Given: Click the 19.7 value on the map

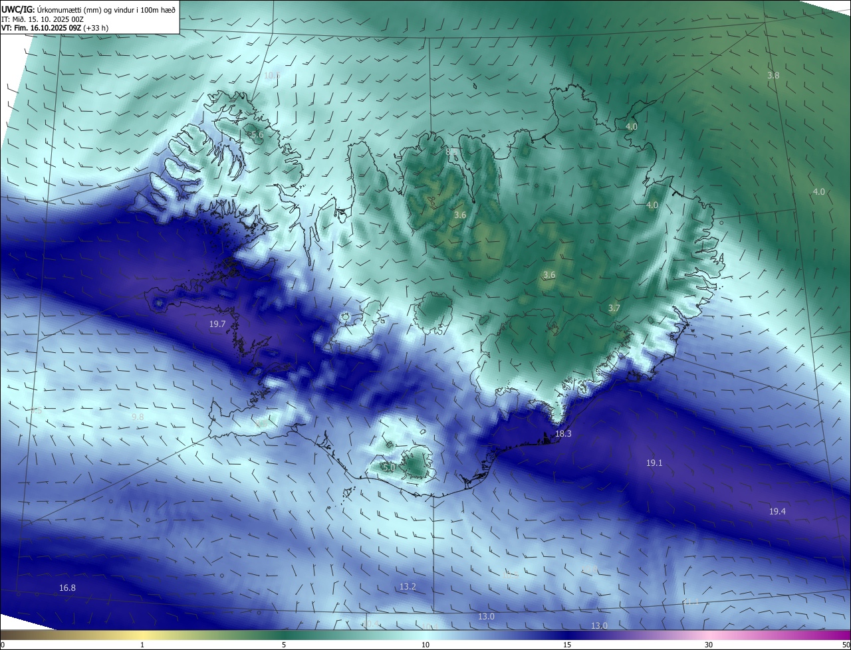Looking at the screenshot, I should 217,324.
